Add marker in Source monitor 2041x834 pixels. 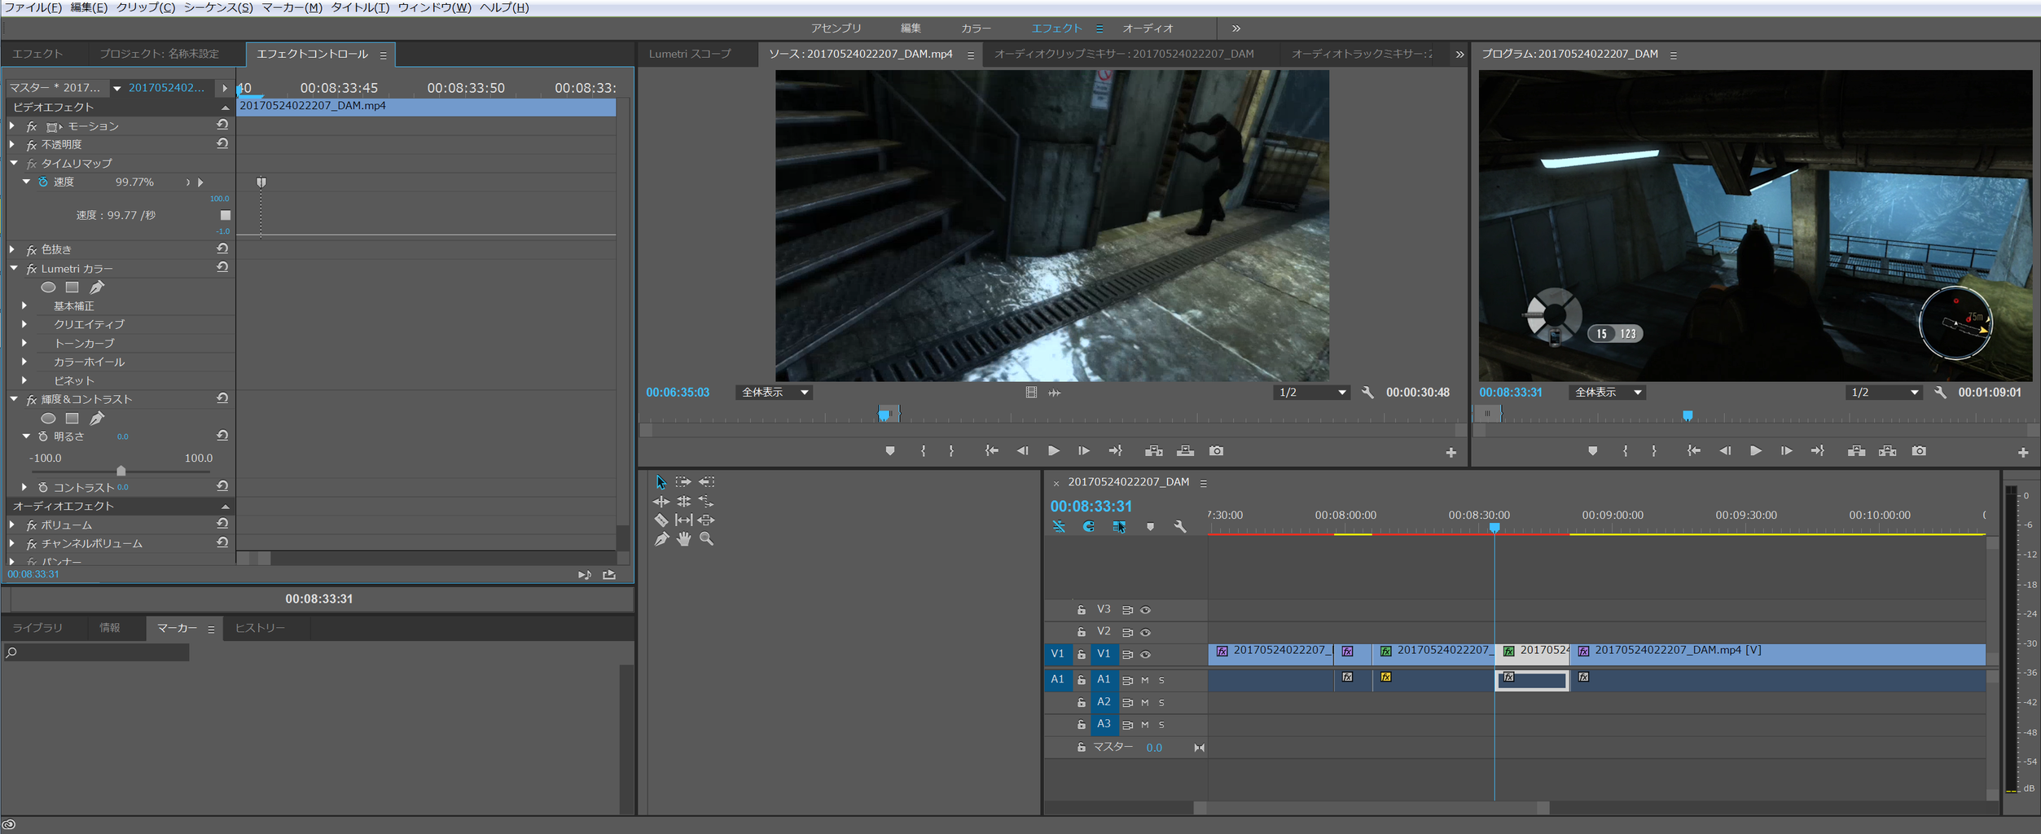[x=889, y=450]
